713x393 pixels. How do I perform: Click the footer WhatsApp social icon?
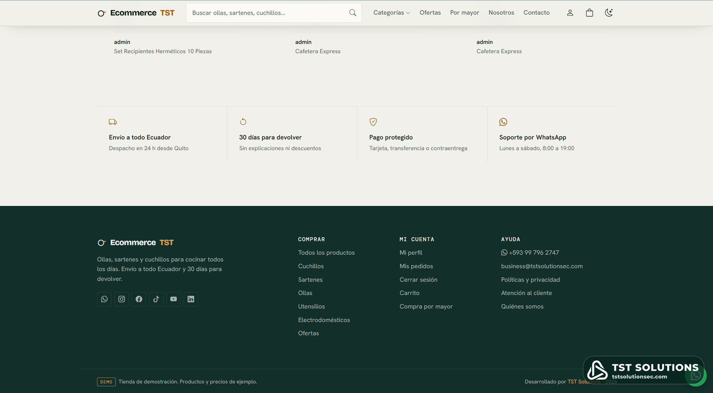[x=104, y=299]
